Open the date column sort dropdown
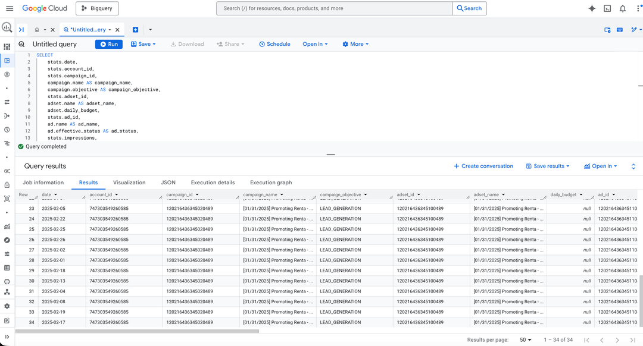The height and width of the screenshot is (346, 643). [x=55, y=194]
